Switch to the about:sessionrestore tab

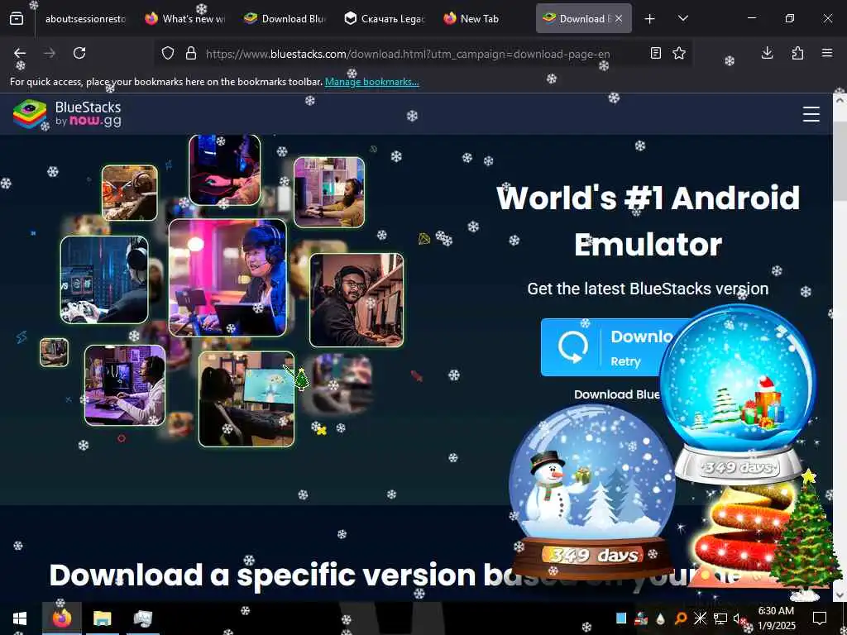tap(85, 19)
